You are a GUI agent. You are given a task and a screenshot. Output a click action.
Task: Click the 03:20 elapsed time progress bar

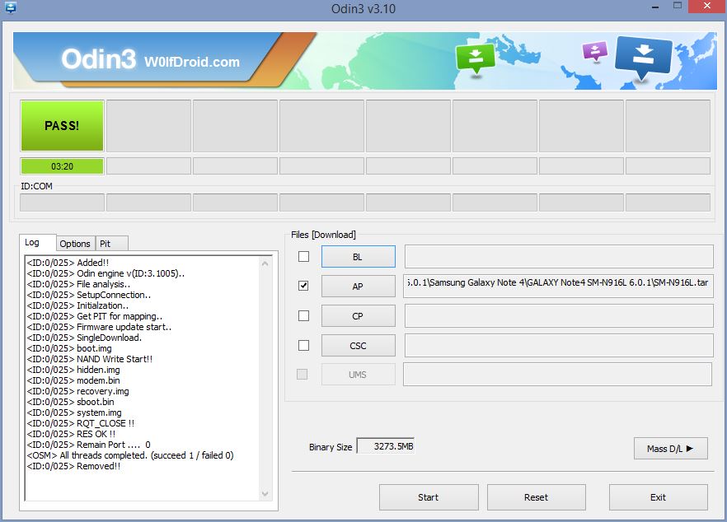pyautogui.click(x=62, y=166)
